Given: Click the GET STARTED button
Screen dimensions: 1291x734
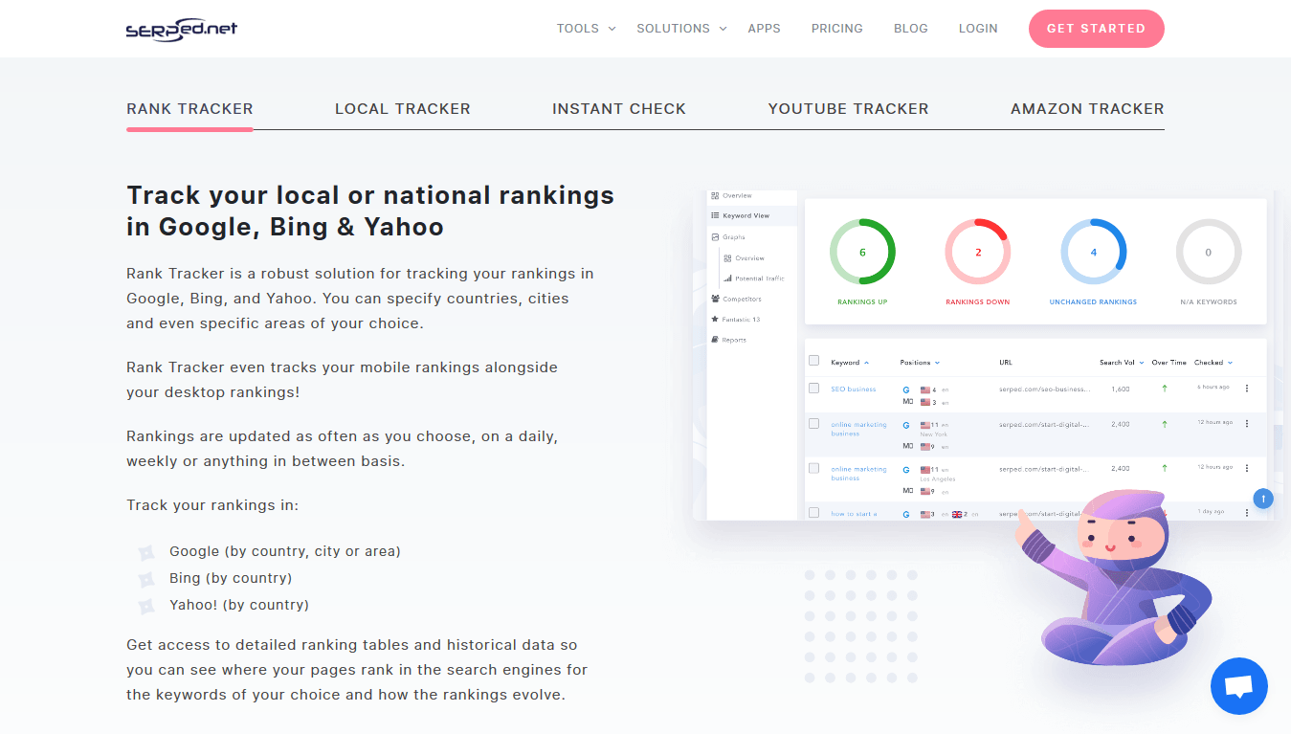Looking at the screenshot, I should (x=1095, y=28).
